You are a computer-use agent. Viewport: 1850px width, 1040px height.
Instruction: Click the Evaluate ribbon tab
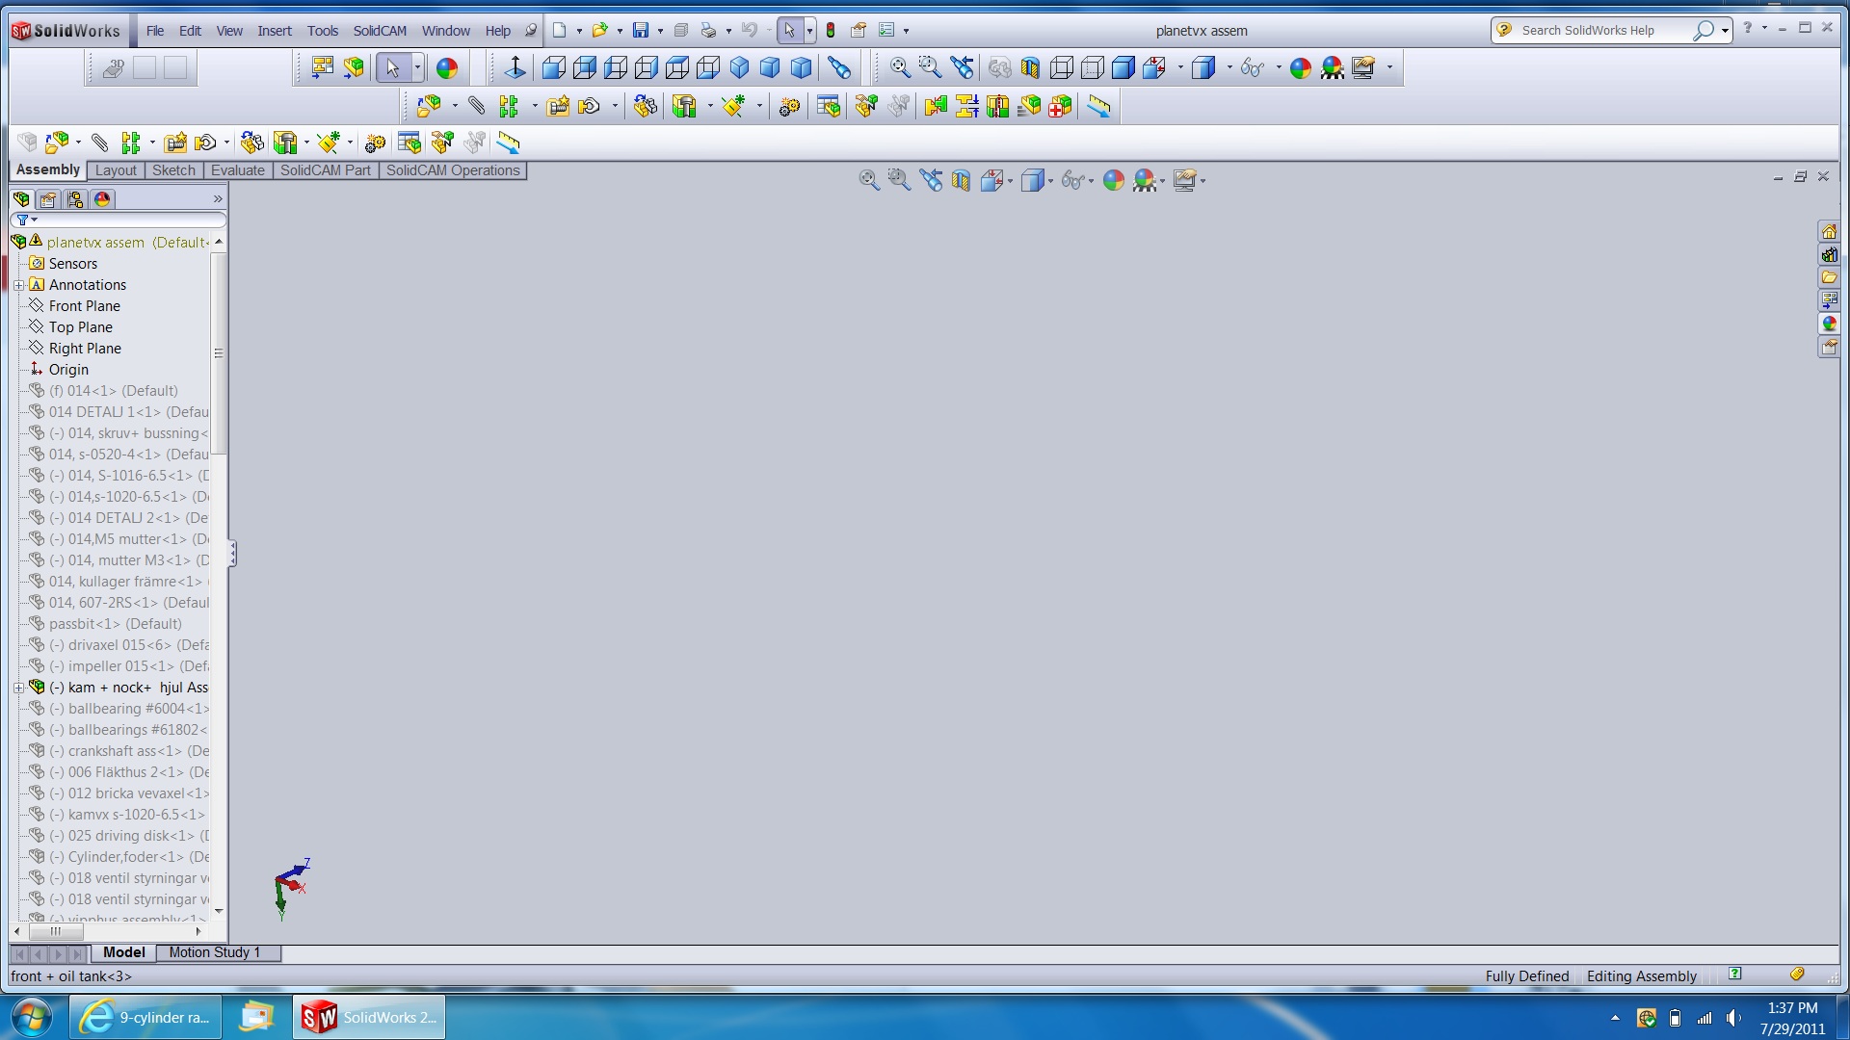tap(236, 170)
